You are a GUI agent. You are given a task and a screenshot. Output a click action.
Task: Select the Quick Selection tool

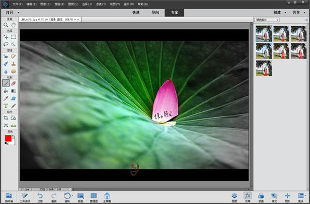[x=13, y=44]
